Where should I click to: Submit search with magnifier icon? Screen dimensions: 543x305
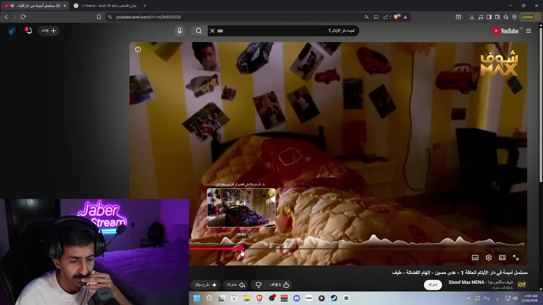point(199,30)
